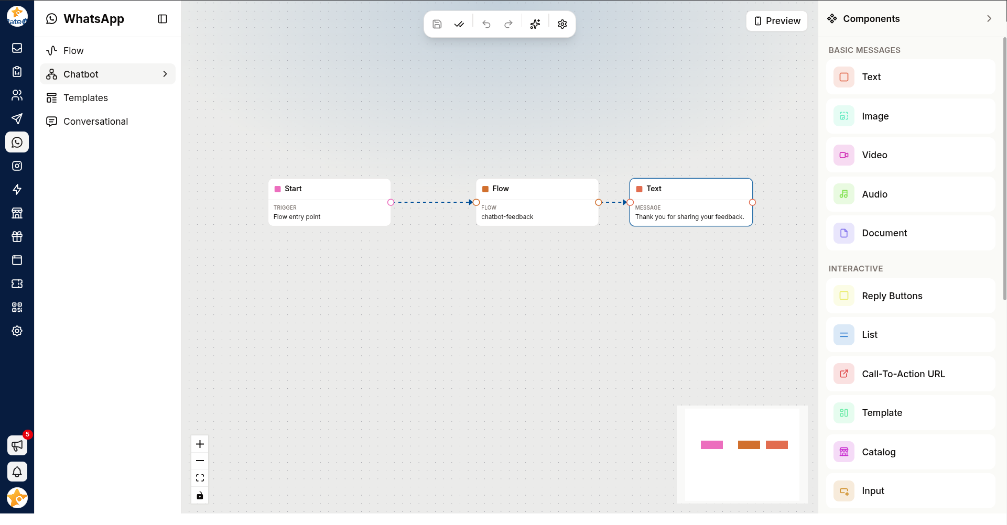The image size is (1007, 525).
Task: Select the WhatsApp icon in the rail
Action: tap(17, 143)
